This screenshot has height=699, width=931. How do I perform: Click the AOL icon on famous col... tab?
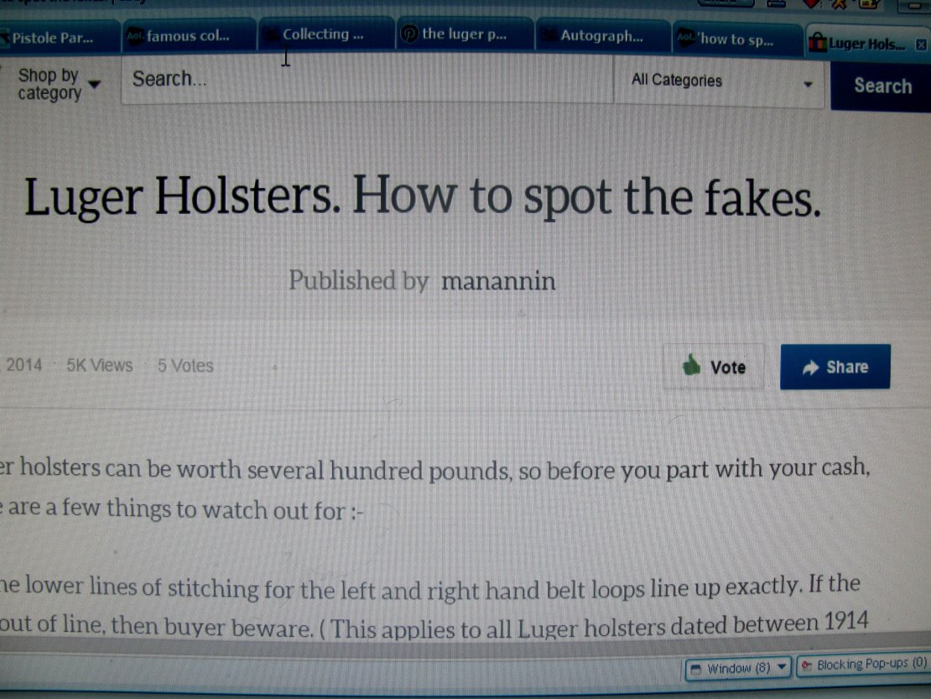[x=135, y=35]
